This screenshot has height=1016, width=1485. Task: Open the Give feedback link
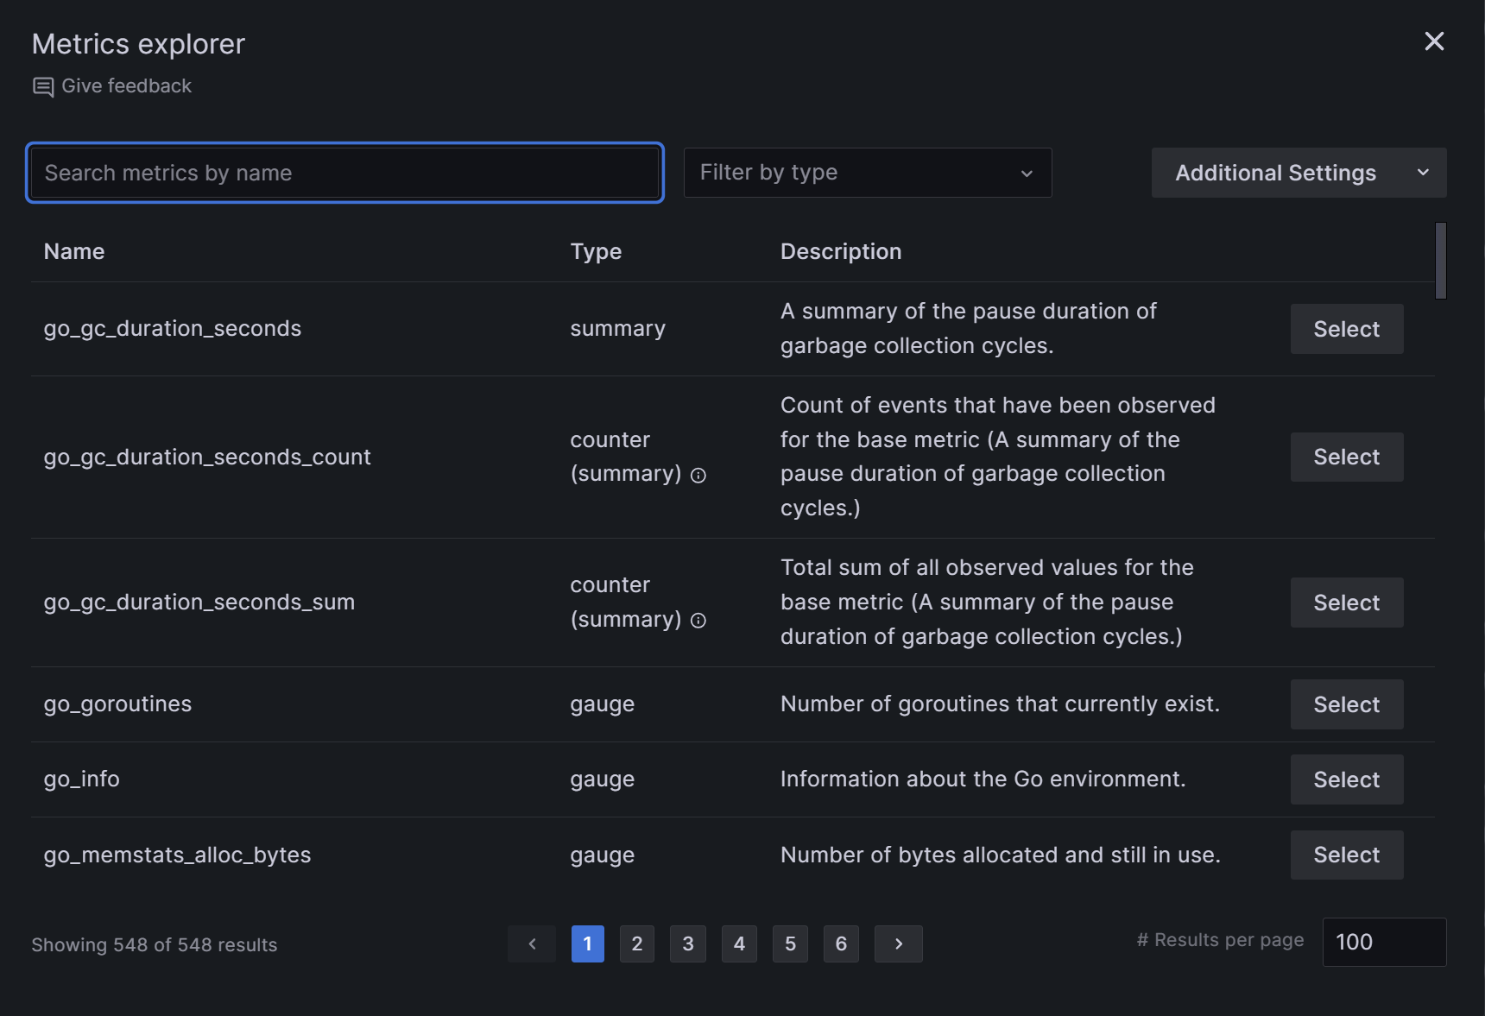126,86
